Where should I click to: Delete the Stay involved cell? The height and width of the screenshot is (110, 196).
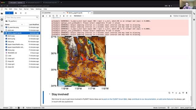click(187, 93)
